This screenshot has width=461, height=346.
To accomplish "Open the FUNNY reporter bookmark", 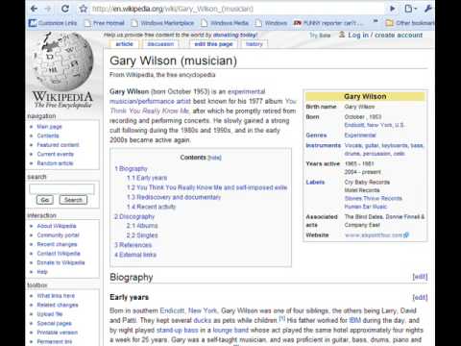I will click(x=328, y=23).
